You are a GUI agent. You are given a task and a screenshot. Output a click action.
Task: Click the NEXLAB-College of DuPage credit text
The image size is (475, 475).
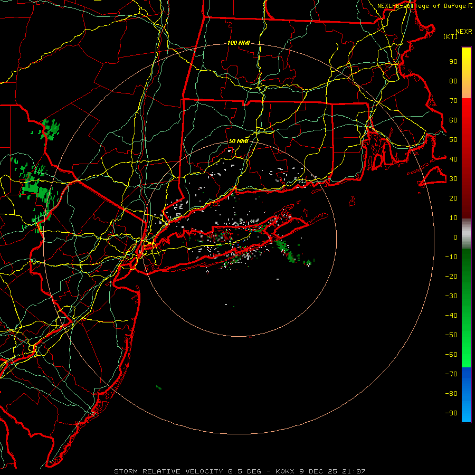tap(425, 6)
